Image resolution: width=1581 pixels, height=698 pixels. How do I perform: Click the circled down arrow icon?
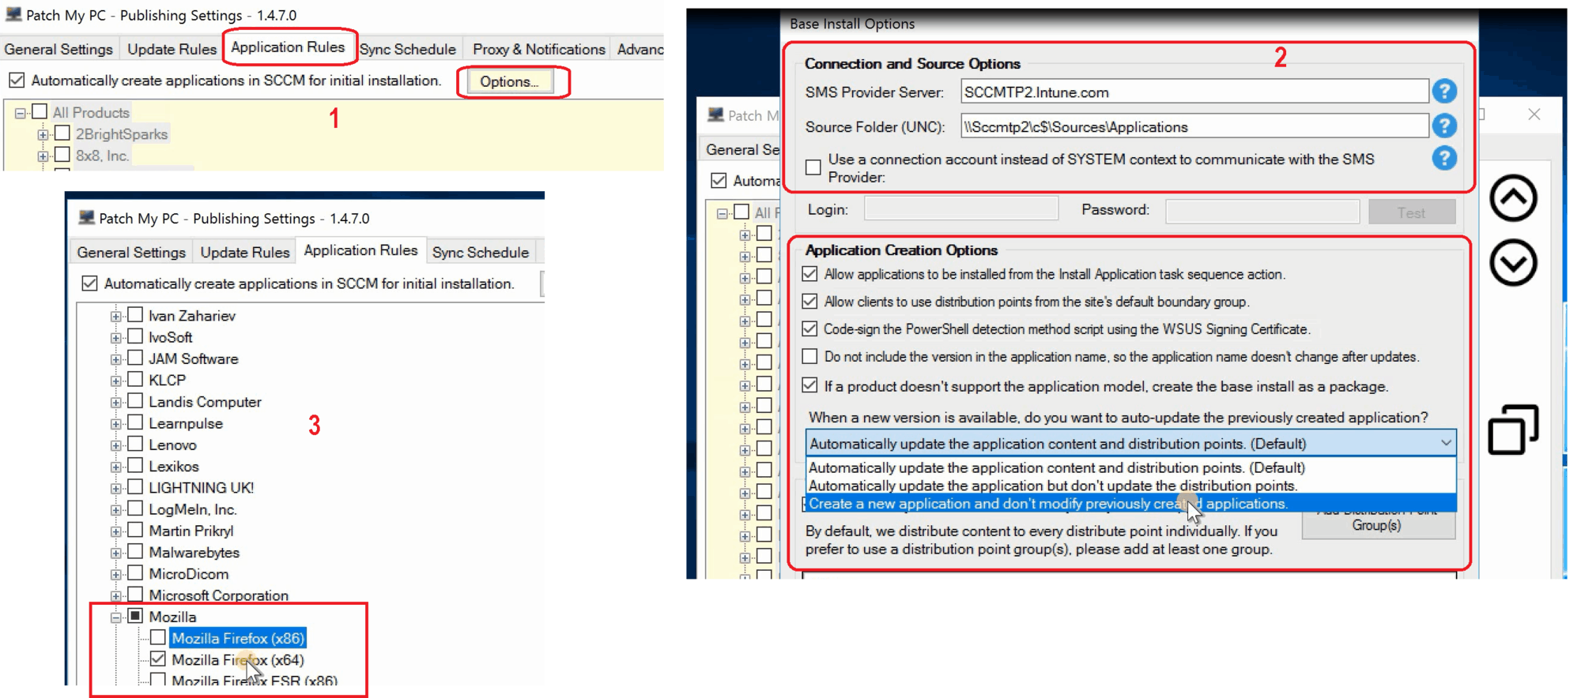click(1513, 262)
